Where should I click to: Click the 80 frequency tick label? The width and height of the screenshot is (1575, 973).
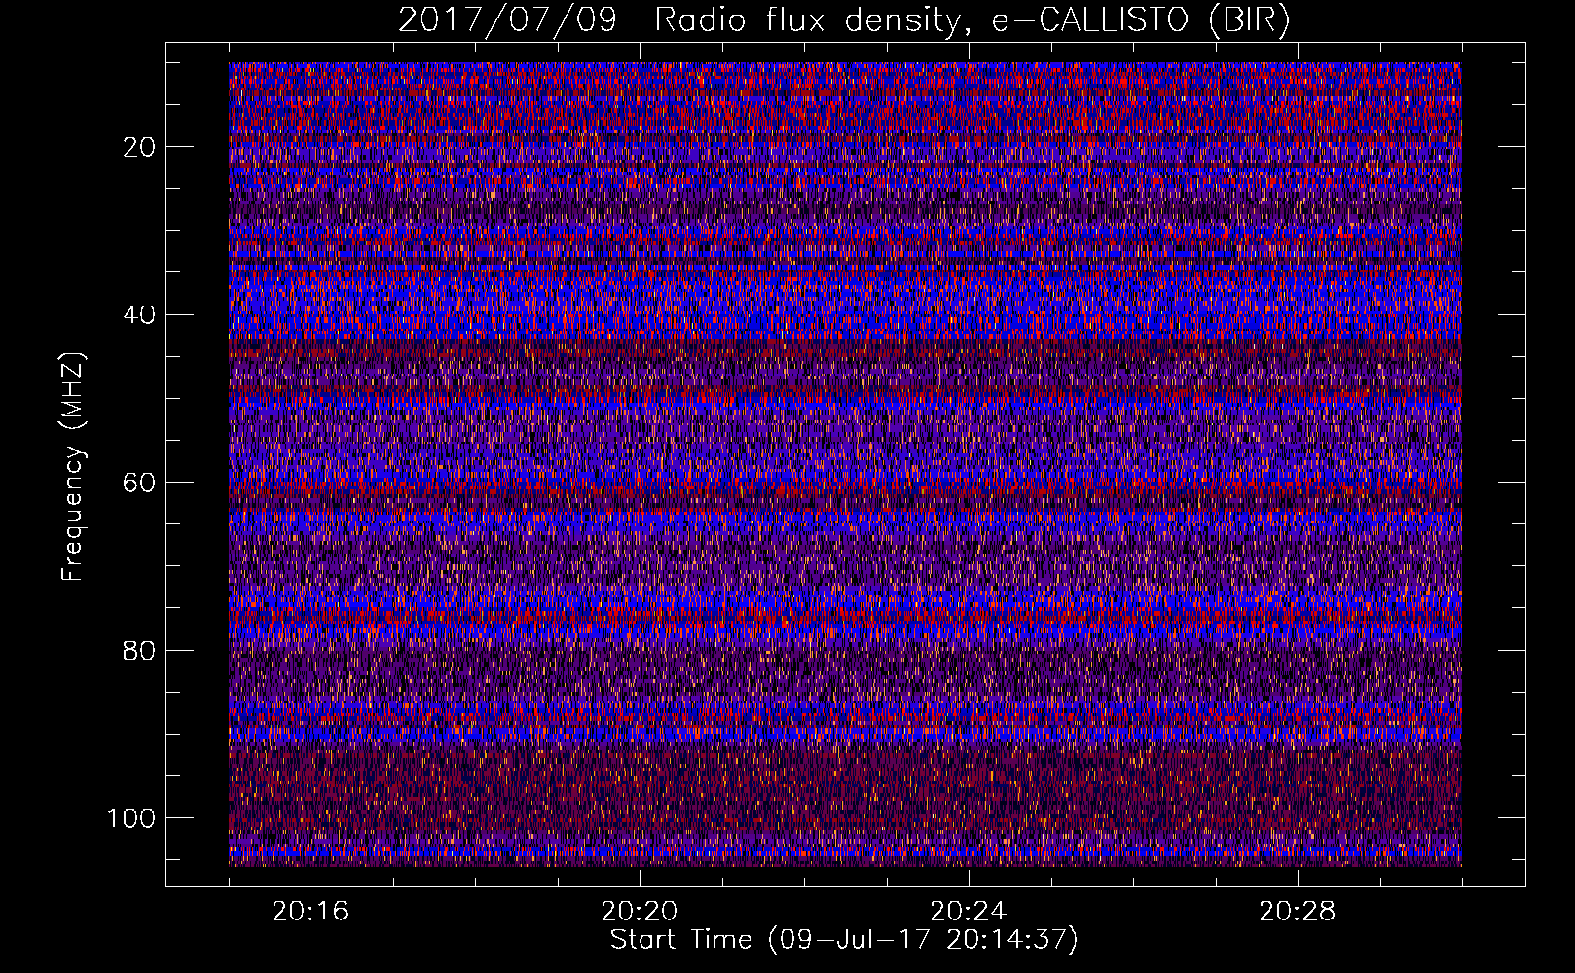coord(140,650)
